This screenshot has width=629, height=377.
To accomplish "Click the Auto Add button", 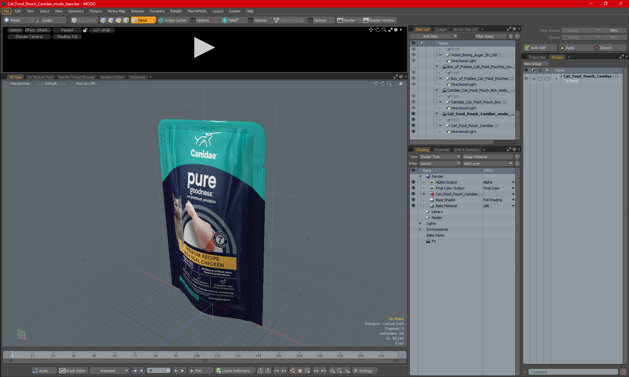I will [x=540, y=48].
